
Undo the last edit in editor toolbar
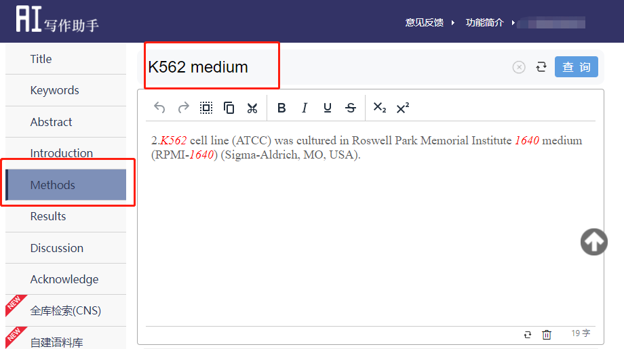(159, 108)
